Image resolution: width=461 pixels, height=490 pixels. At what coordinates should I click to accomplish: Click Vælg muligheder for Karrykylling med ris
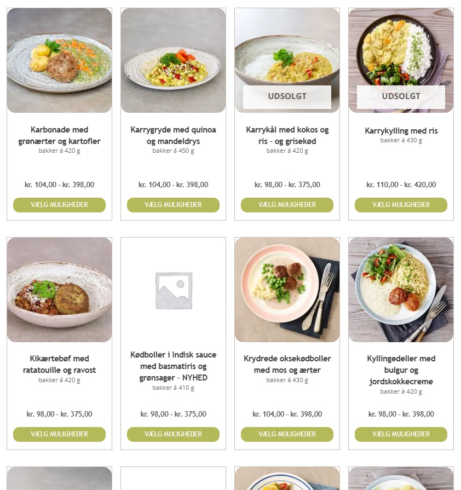[401, 205]
